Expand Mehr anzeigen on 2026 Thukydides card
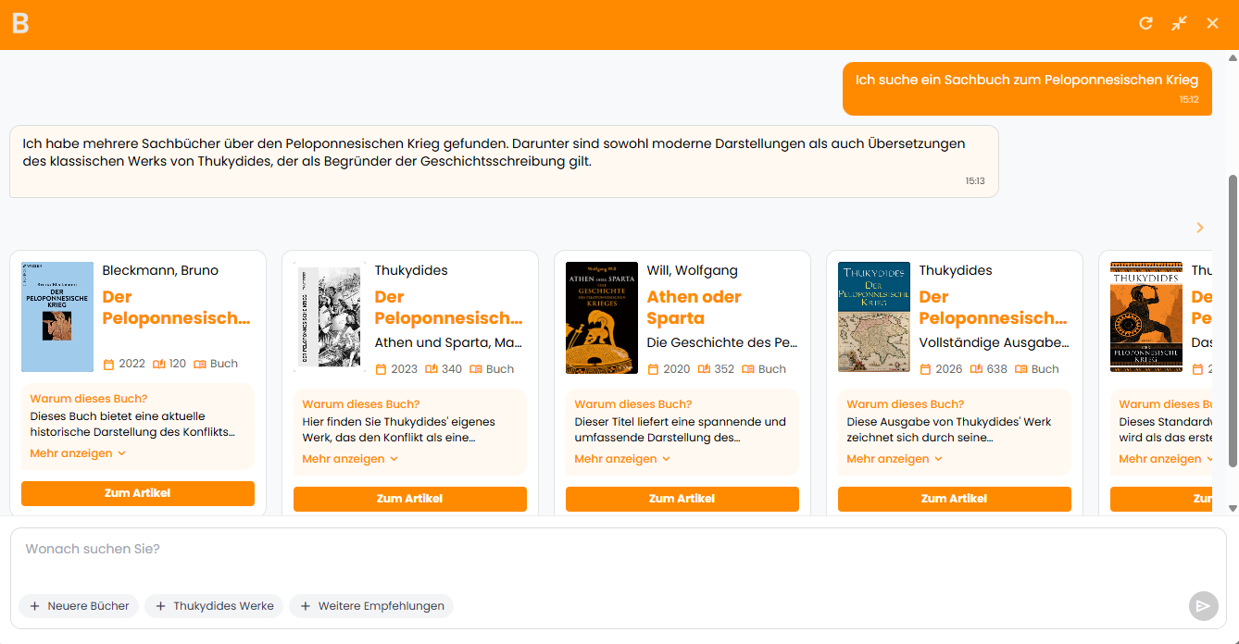This screenshot has height=644, width=1239. (895, 459)
